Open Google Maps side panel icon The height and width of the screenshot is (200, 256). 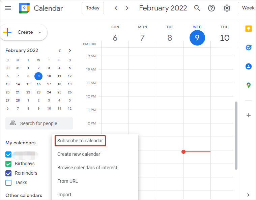[x=249, y=85]
